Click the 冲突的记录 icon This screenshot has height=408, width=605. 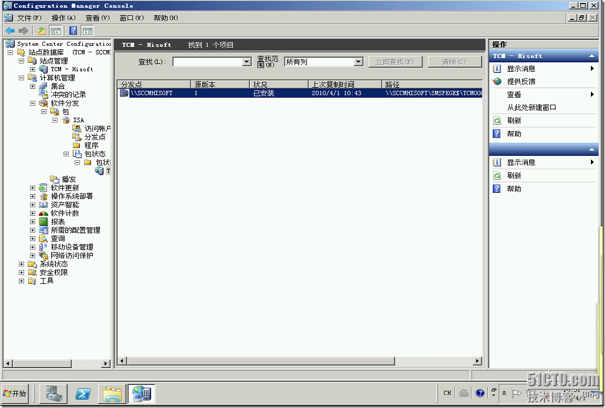tap(44, 95)
